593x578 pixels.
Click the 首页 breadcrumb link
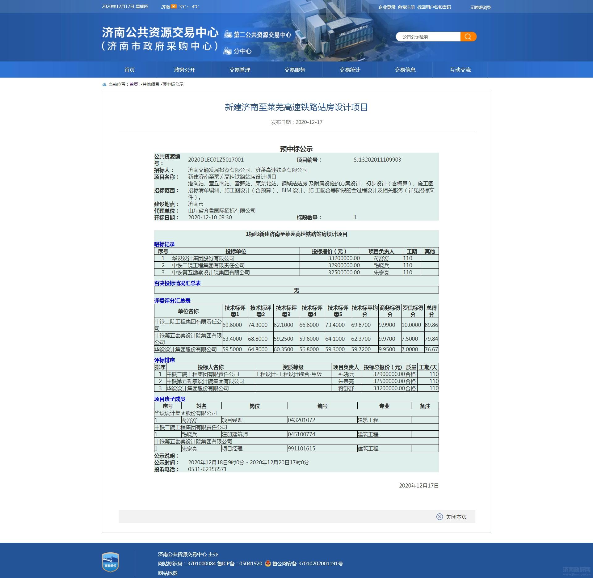(134, 84)
